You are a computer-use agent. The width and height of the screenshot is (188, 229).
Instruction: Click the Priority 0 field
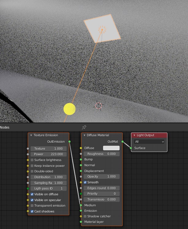pyautogui.click(x=102, y=194)
